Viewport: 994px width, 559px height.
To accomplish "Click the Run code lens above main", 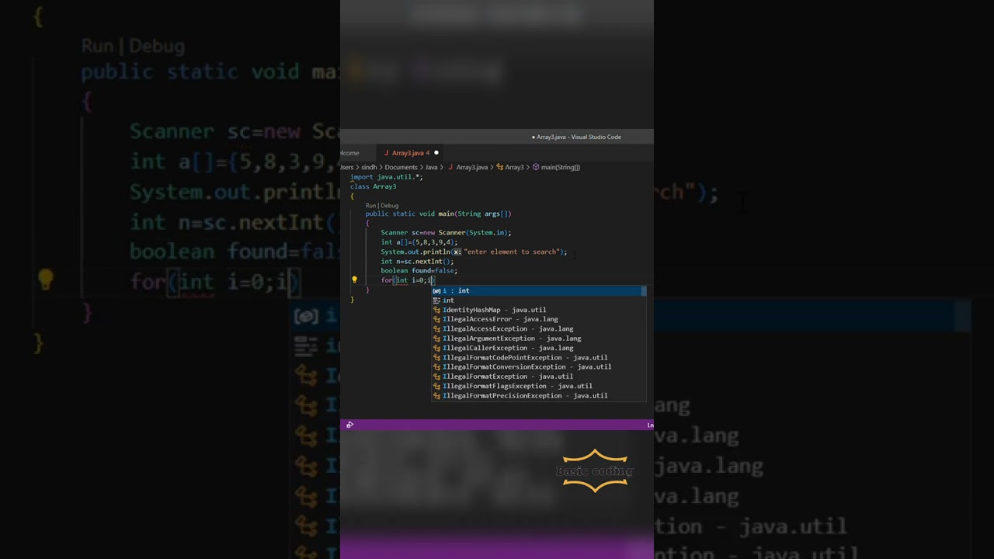I will [x=370, y=206].
